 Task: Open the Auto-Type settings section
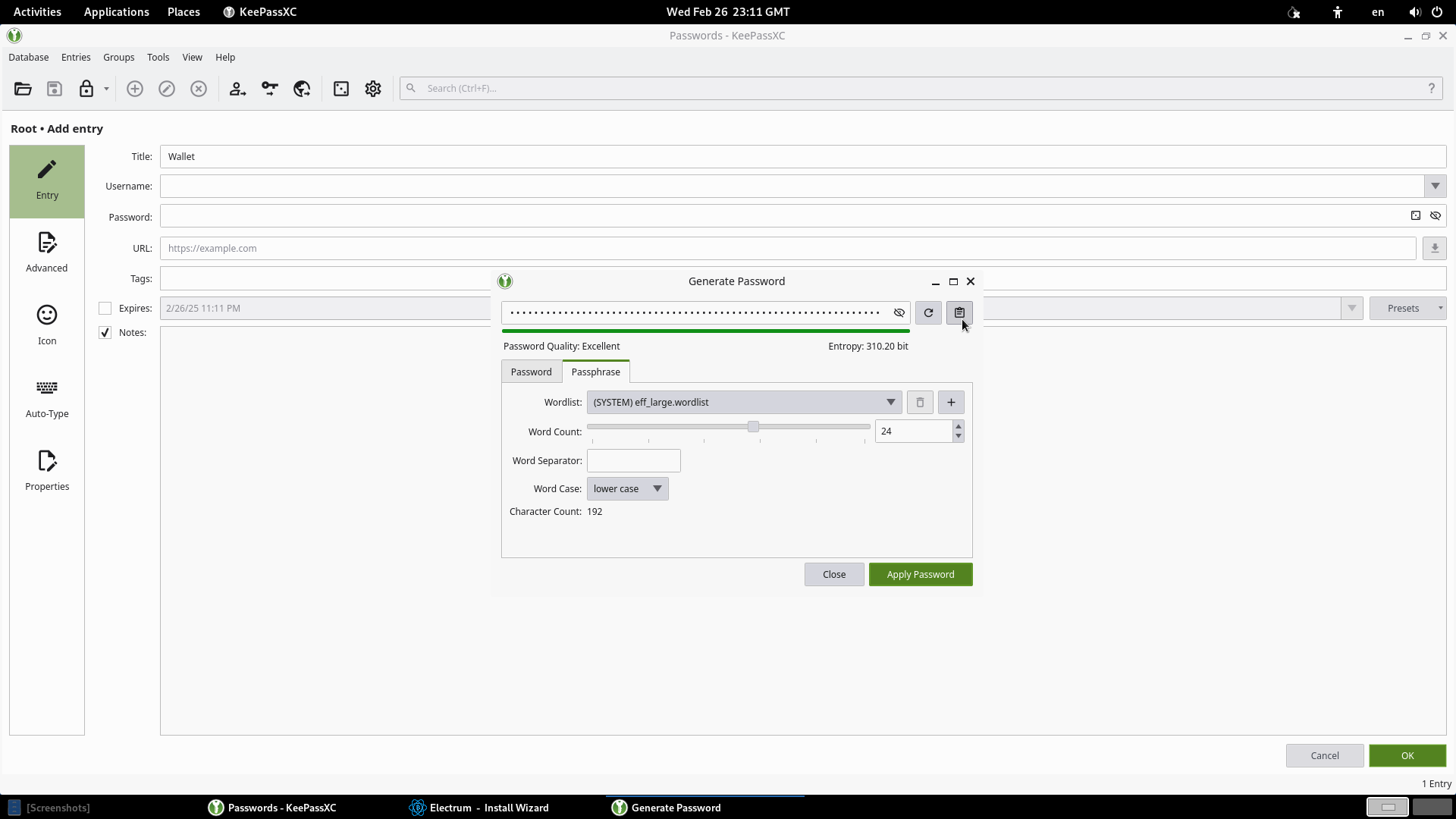47,398
